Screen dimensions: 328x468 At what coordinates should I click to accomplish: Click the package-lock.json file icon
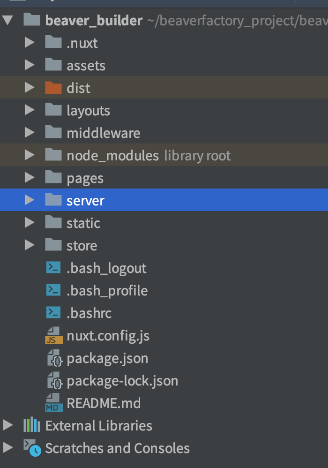pyautogui.click(x=54, y=381)
